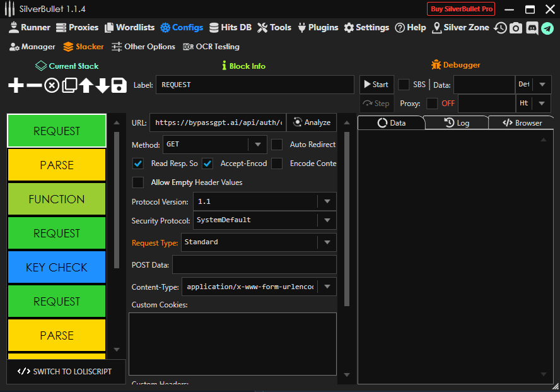This screenshot has width=560, height=392.
Task: Click the floppy disk save config icon
Action: click(119, 85)
